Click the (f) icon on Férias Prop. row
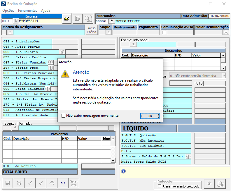 coord(50,68)
